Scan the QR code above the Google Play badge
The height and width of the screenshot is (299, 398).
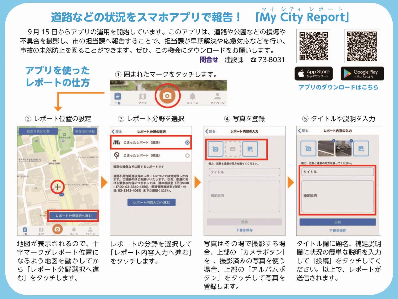362,46
